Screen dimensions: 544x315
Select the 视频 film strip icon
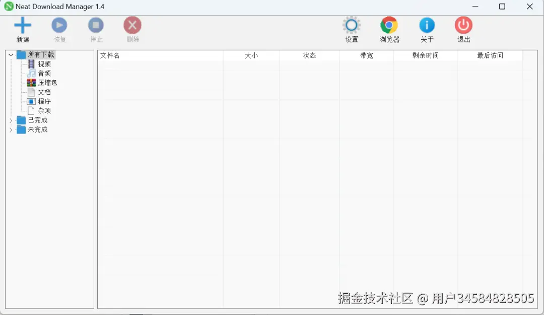tap(31, 64)
